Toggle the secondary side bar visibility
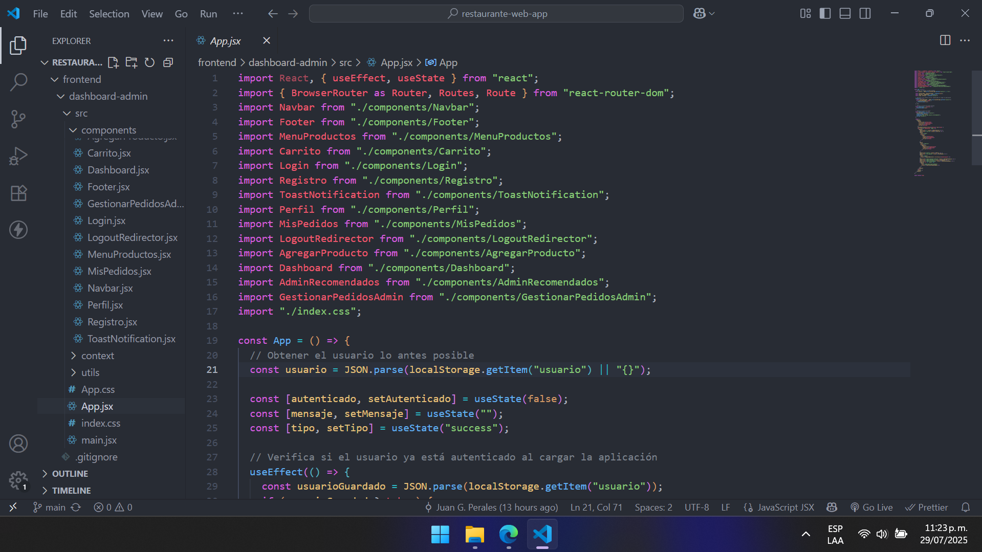 pos(865,14)
